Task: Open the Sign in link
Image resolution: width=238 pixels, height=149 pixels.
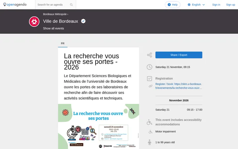Action: pos(216,5)
